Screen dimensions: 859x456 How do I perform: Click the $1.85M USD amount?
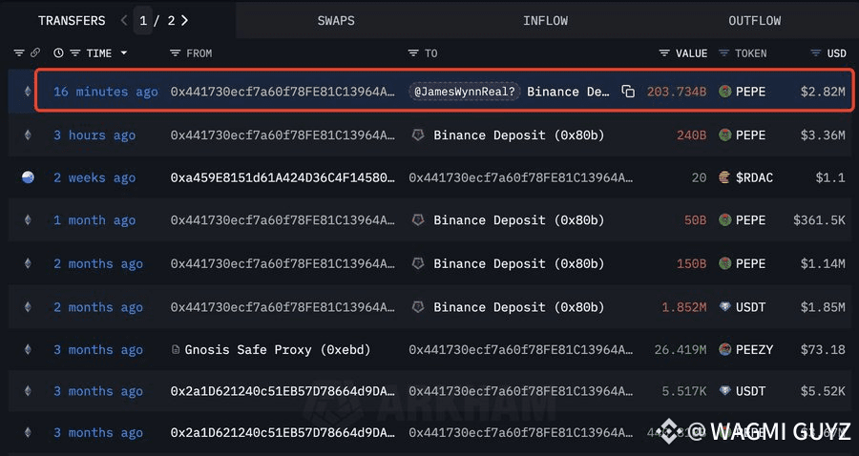tap(823, 307)
